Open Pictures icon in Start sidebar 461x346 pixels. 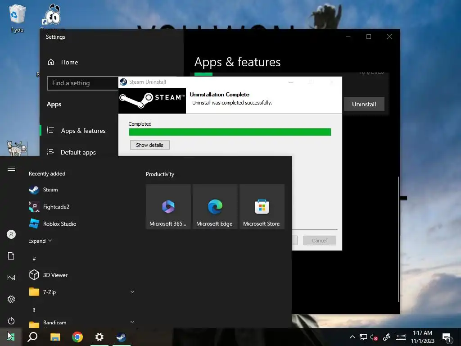click(11, 278)
